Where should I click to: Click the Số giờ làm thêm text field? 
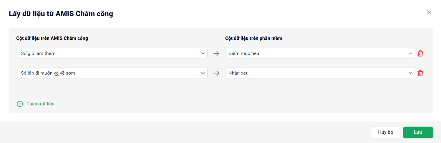(112, 53)
